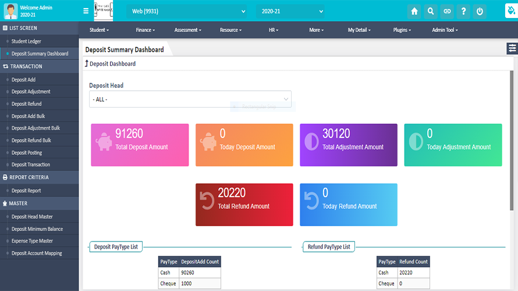
Task: Click the power logout icon
Action: tap(480, 11)
